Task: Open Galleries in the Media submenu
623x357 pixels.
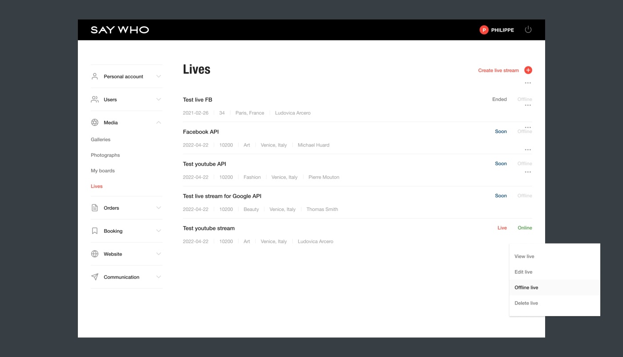Action: coord(101,139)
